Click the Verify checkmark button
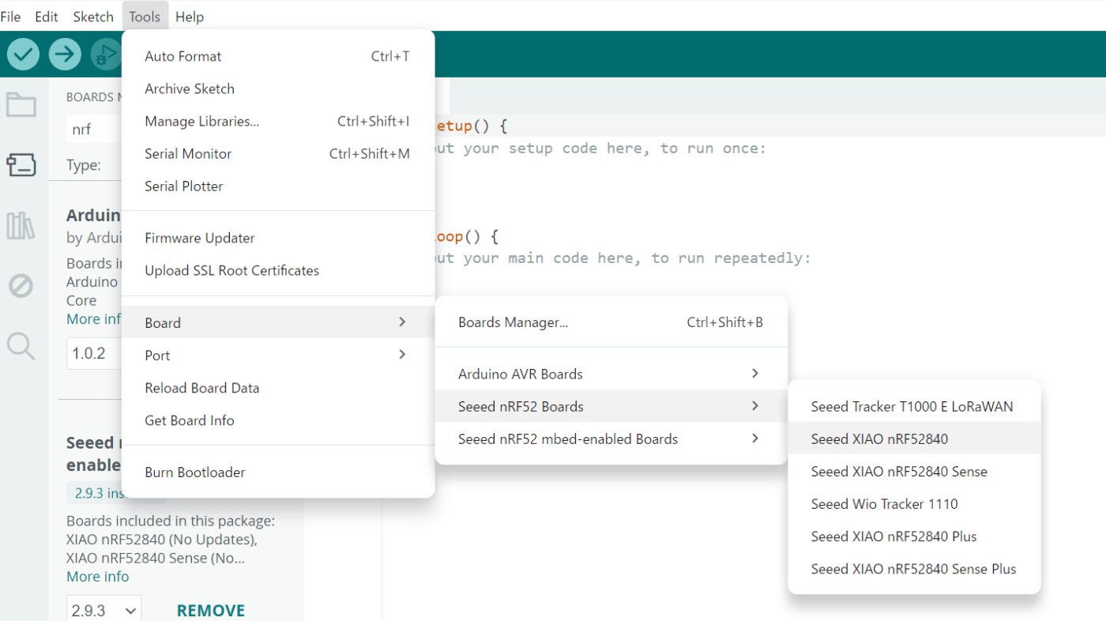Viewport: 1106px width, 621px height. click(24, 54)
